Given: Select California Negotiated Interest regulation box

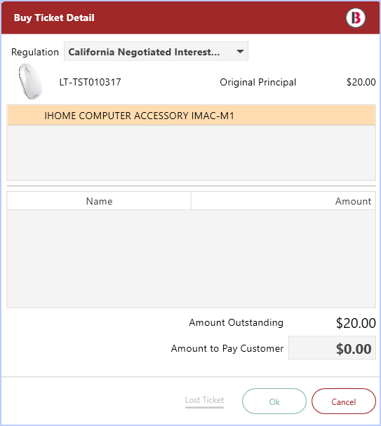Looking at the screenshot, I should [156, 51].
